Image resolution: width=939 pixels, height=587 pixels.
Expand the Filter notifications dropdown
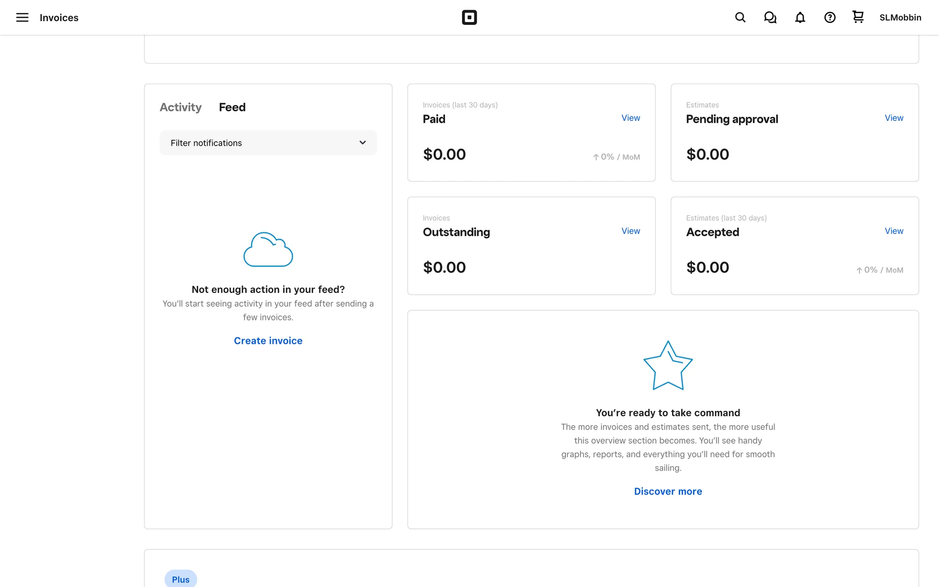pos(268,143)
